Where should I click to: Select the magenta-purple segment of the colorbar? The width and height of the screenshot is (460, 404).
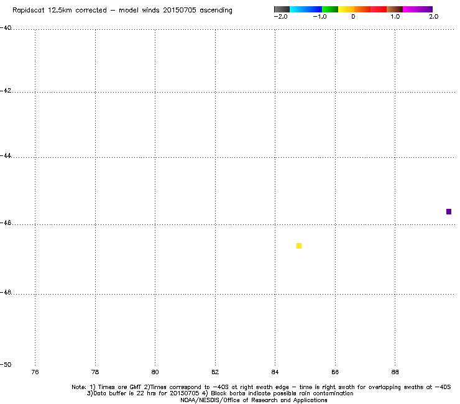[x=418, y=9]
